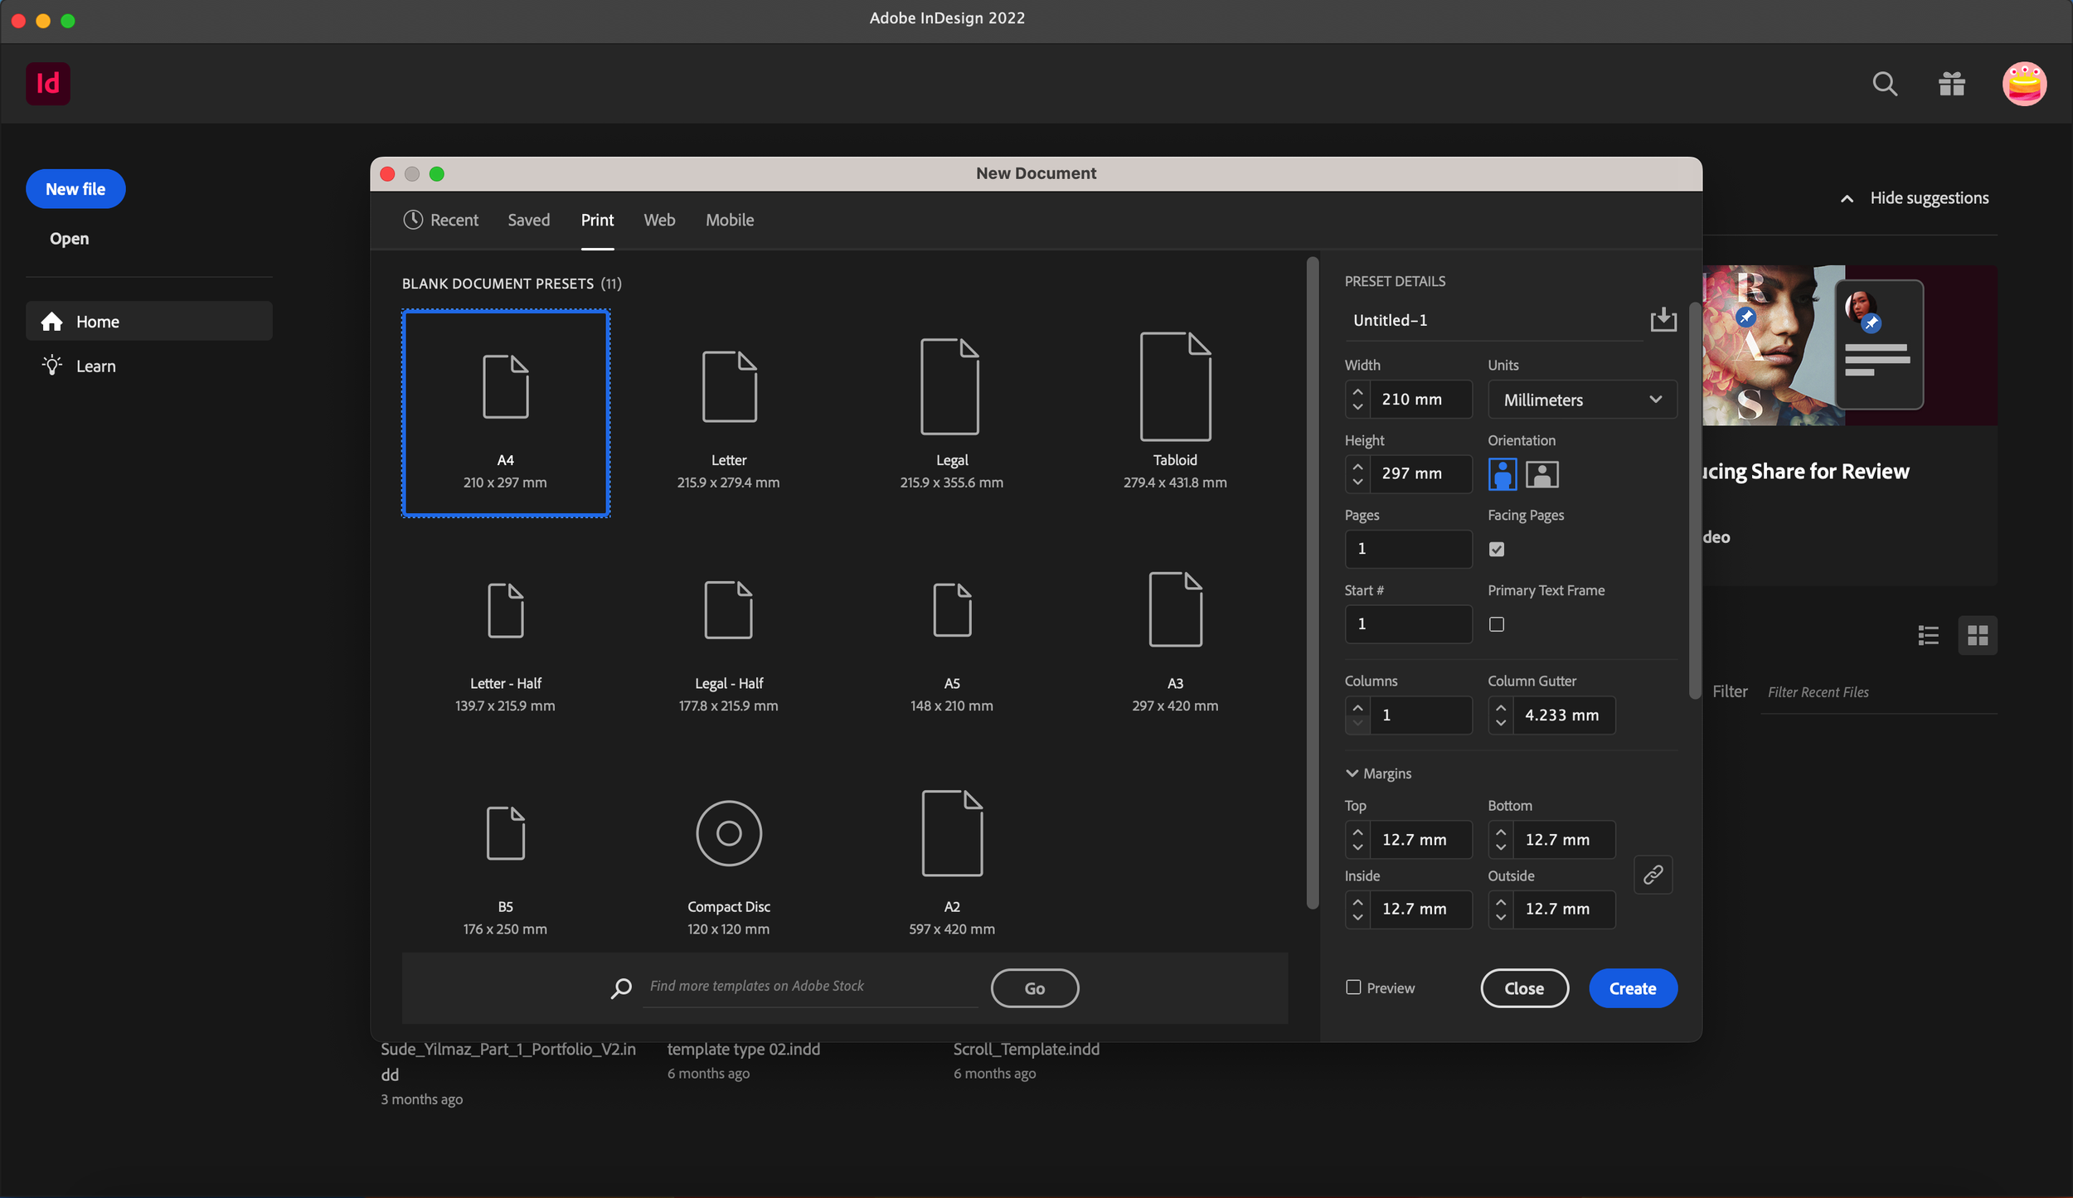This screenshot has height=1198, width=2073.
Task: Click the Pages number field
Action: [1408, 549]
